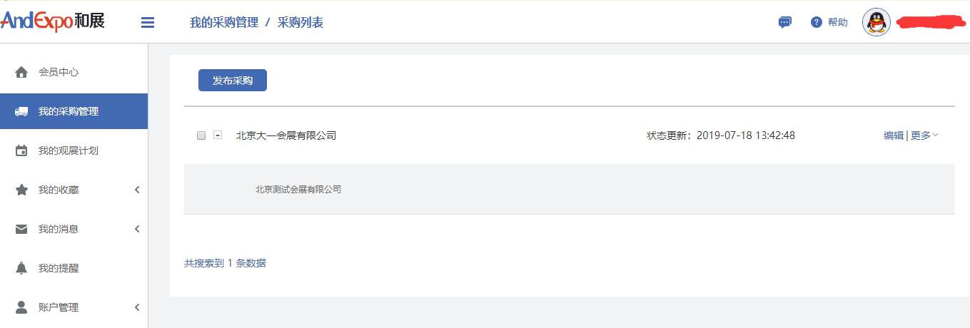This screenshot has height=328, width=970.
Task: Click the AndExpo 和展 logo
Action: pyautogui.click(x=53, y=21)
